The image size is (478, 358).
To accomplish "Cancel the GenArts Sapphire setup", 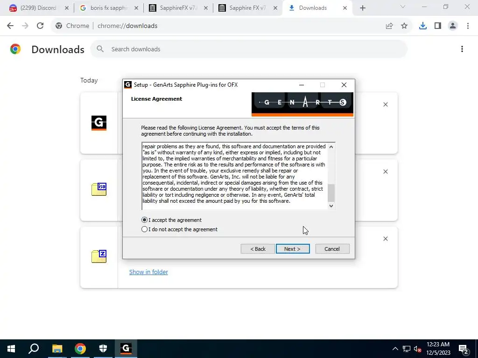I will point(332,249).
